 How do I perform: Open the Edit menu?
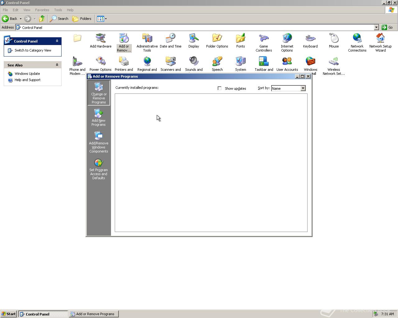(x=16, y=10)
